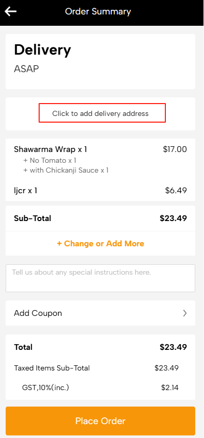Viewport: 204px width, 438px height.
Task: Tap the Taxed Items Sub-Total line
Action: 52,368
